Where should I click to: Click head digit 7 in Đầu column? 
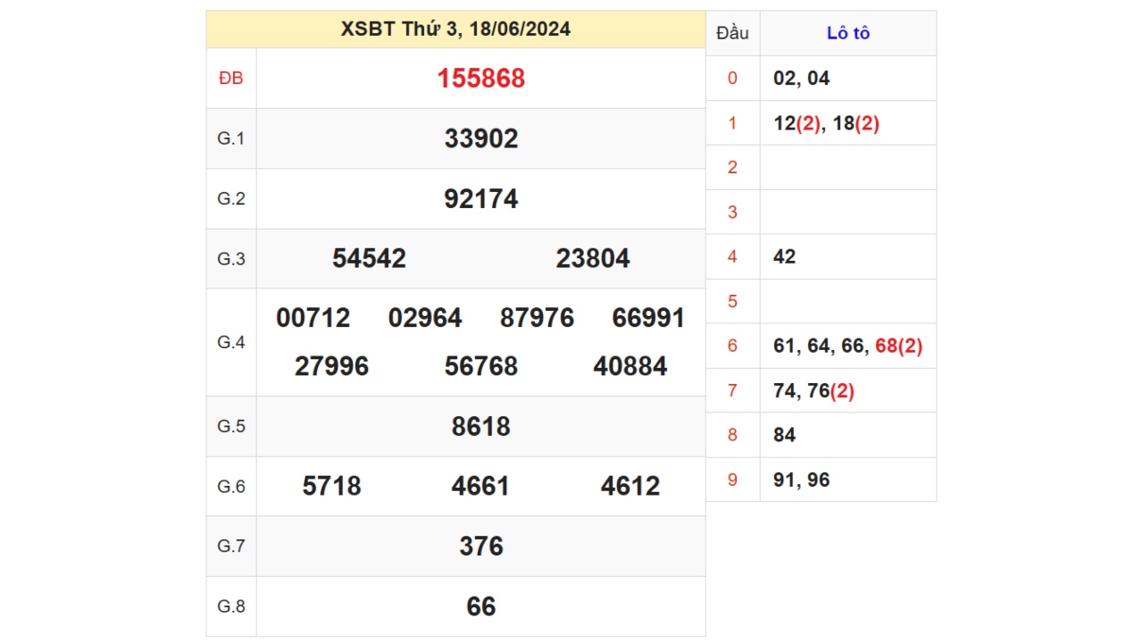733,391
